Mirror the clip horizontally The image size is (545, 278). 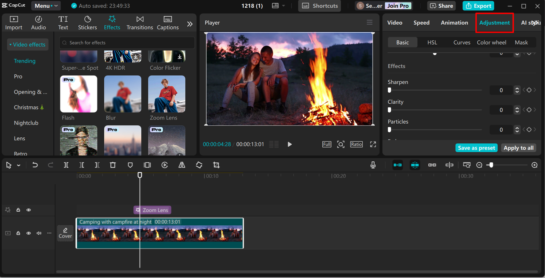pyautogui.click(x=182, y=165)
